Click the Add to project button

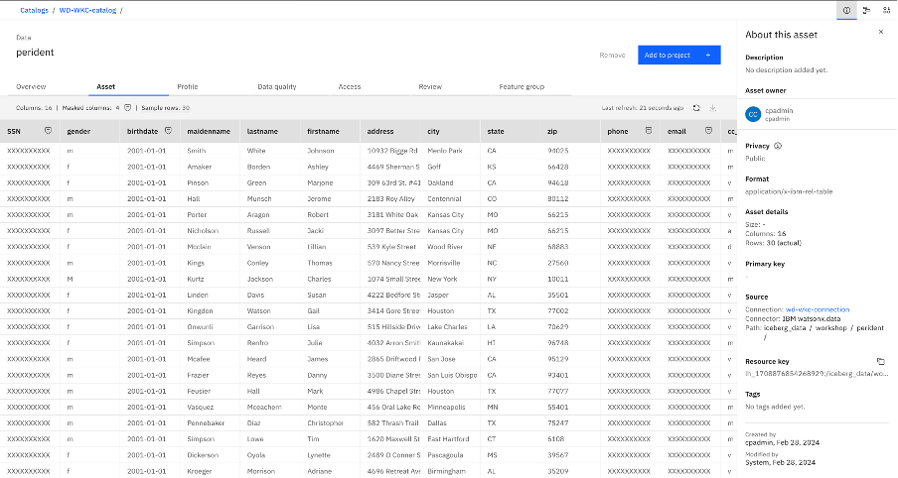click(678, 55)
